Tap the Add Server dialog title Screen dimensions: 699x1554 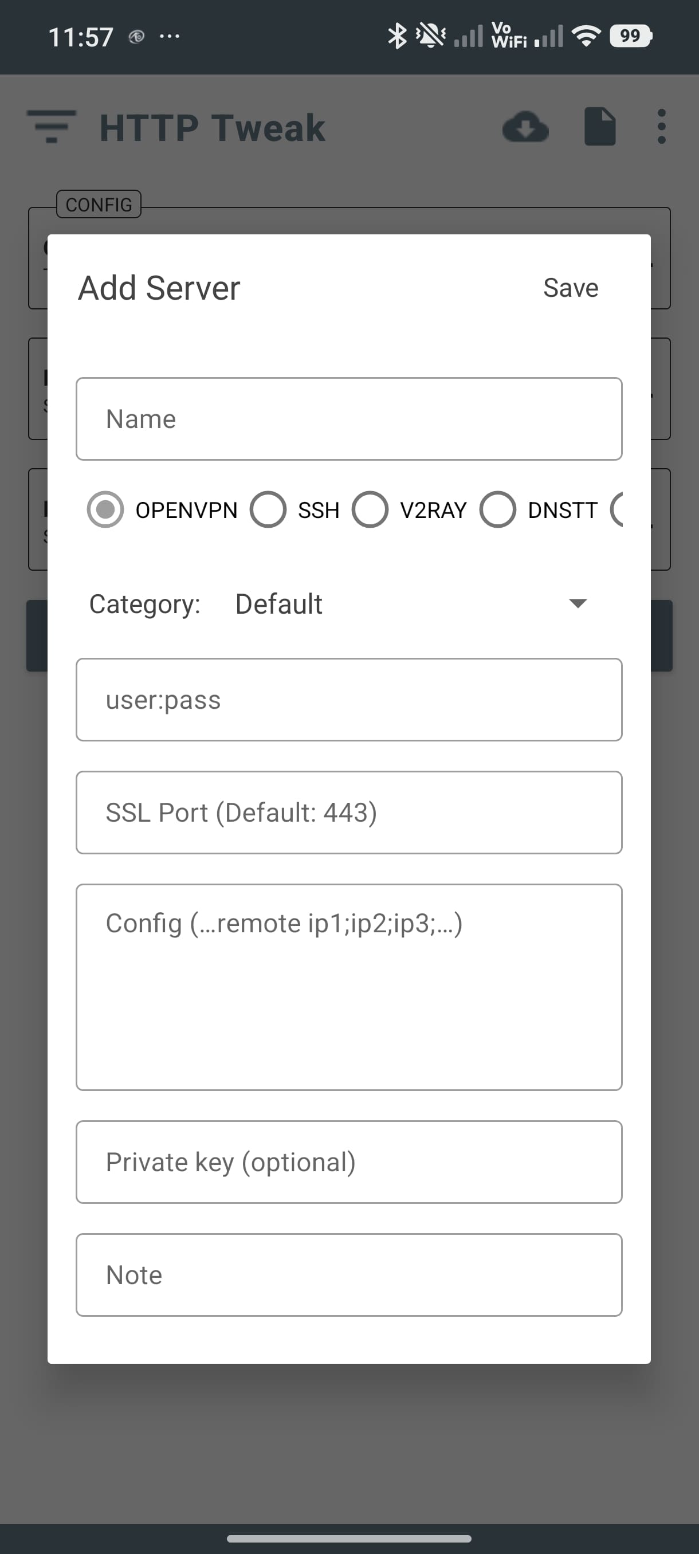click(x=159, y=288)
